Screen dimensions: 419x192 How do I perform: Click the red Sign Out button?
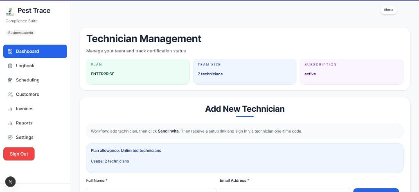click(x=19, y=154)
